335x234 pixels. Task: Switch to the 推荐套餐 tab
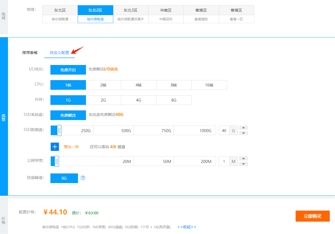(x=30, y=53)
